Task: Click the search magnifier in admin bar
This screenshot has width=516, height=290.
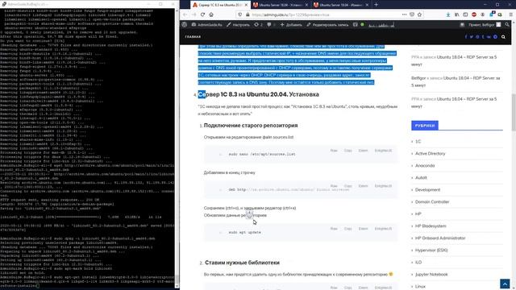Action: pos(507,25)
